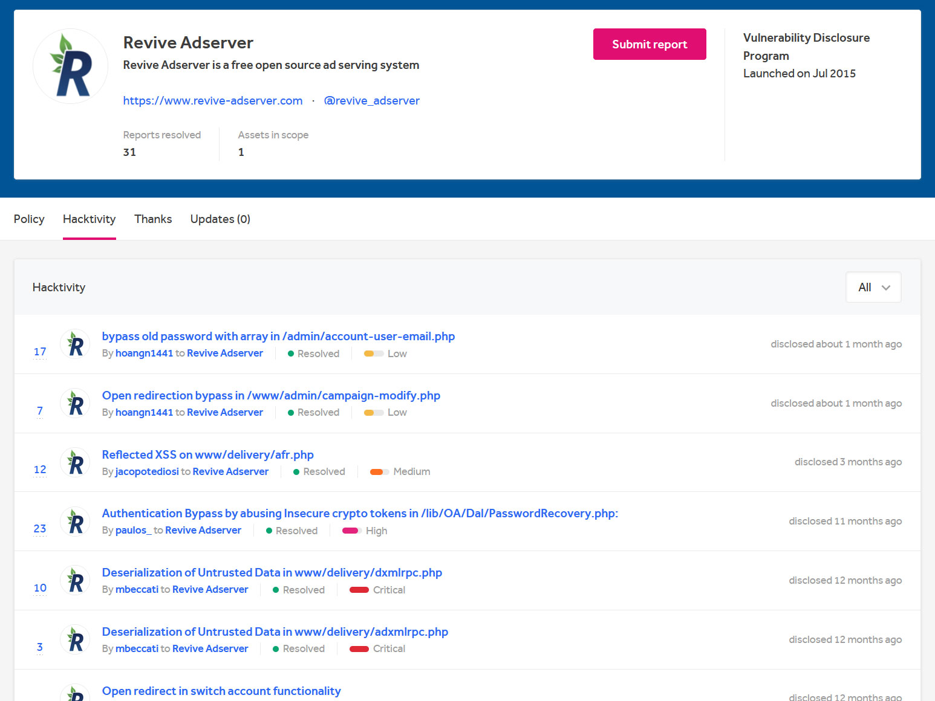The width and height of the screenshot is (935, 701).
Task: Click vote count 3 on adxmlrpc.php report
Action: click(40, 647)
